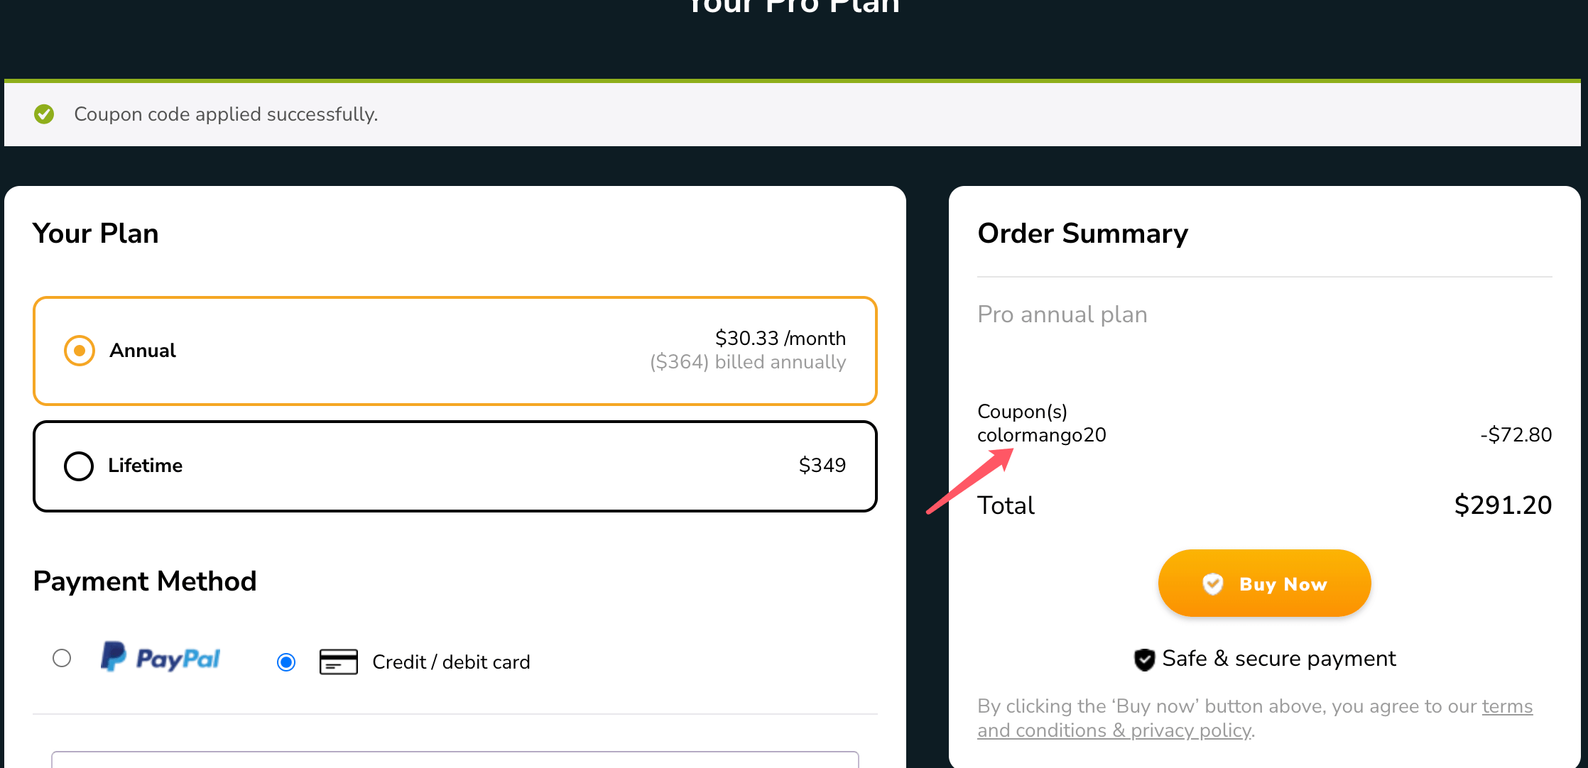Select the Annual plan radio button
This screenshot has width=1588, height=768.
[79, 350]
